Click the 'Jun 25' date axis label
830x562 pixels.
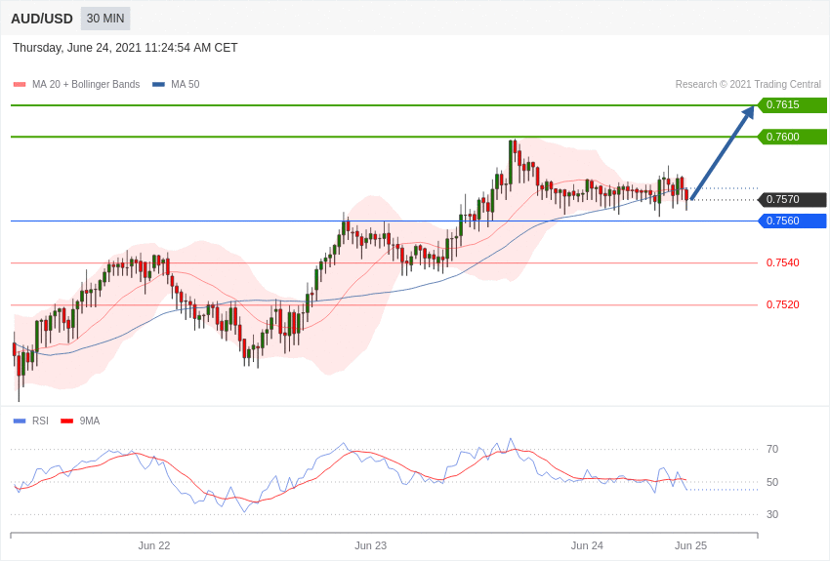[690, 545]
